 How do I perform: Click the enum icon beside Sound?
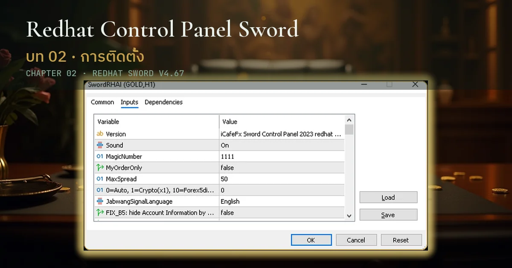pos(100,145)
